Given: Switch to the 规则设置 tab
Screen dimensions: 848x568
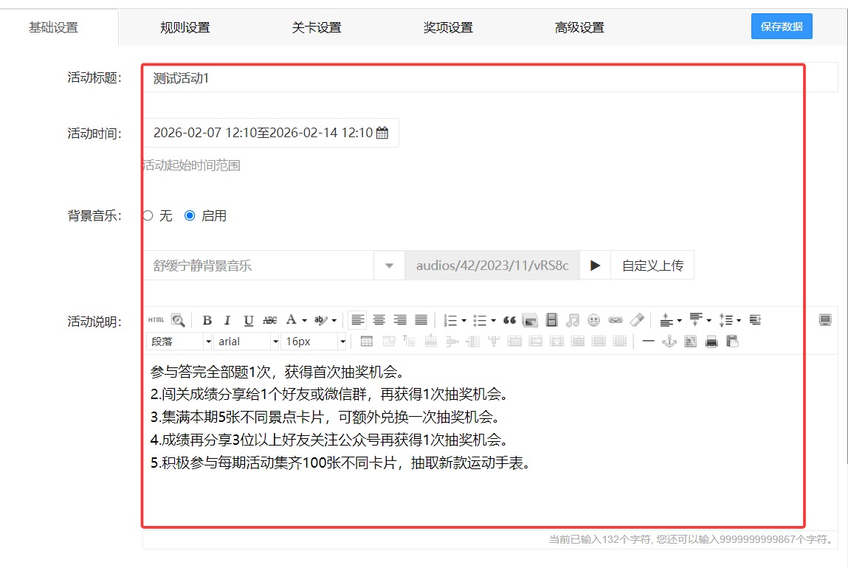Looking at the screenshot, I should tap(185, 28).
